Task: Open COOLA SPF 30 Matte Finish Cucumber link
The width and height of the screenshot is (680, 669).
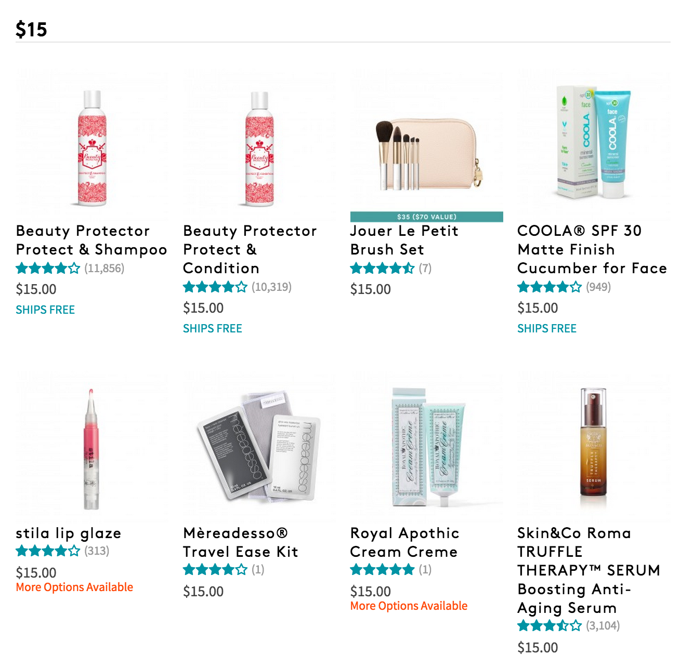Action: (592, 249)
